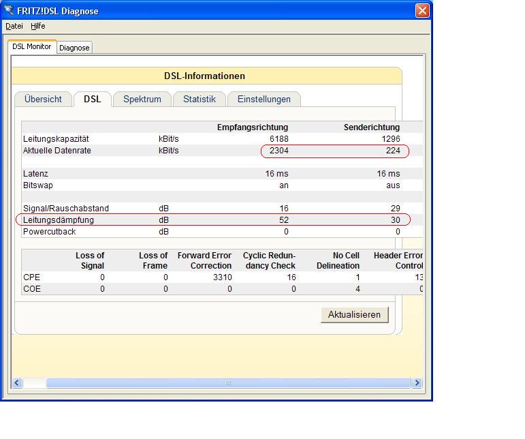Click the horizontal scrollbar right arrow
Image resolution: width=525 pixels, height=439 pixels.
click(417, 382)
